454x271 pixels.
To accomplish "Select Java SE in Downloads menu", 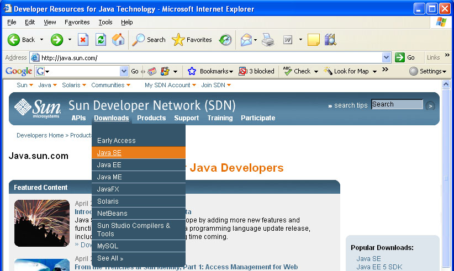I will [x=139, y=153].
